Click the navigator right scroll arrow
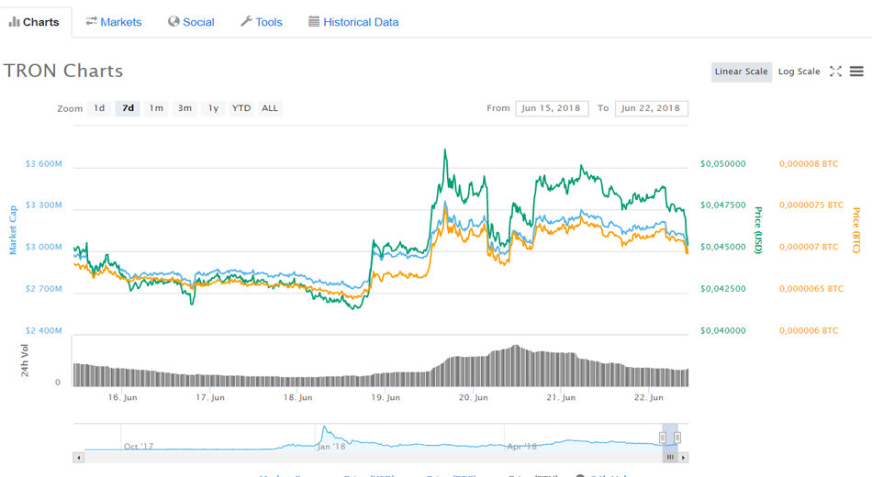Viewport: 872px width, 477px height. tap(684, 458)
